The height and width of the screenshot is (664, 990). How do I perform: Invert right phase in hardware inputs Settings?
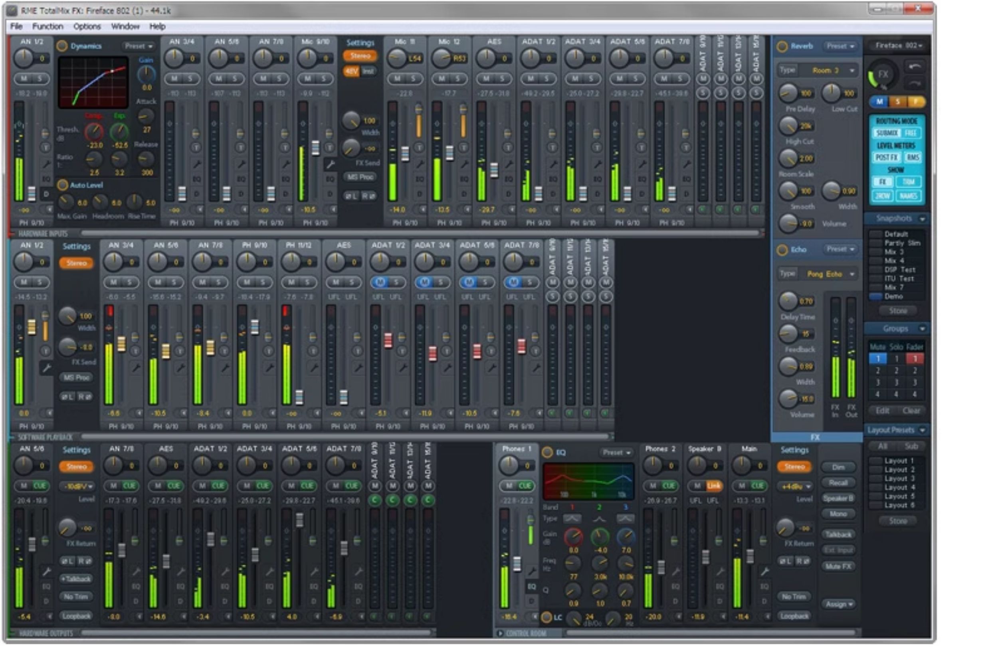tap(368, 196)
